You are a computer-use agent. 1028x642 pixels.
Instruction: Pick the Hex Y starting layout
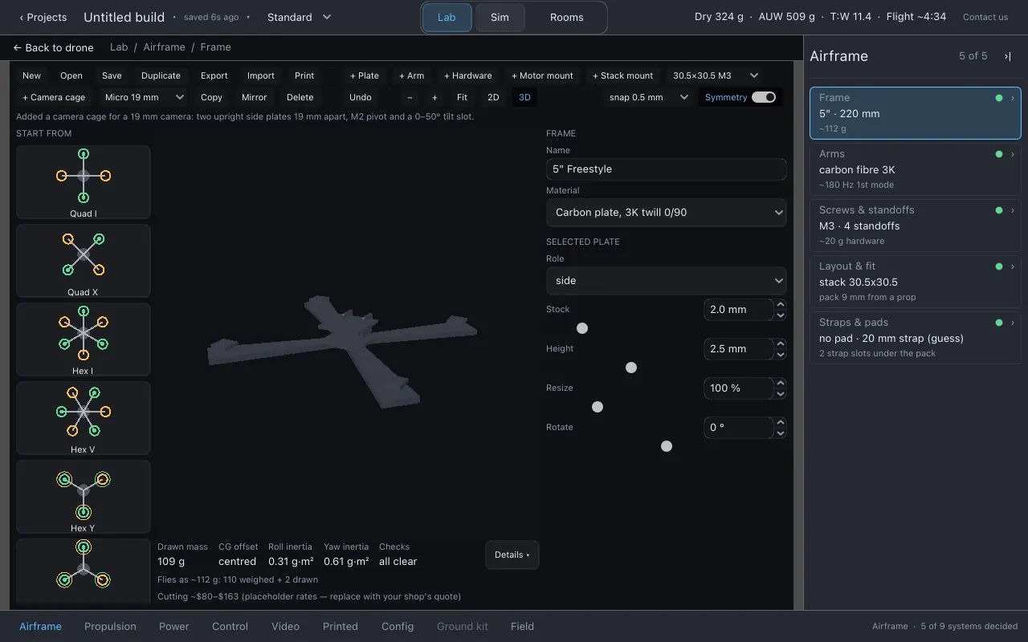(84, 497)
